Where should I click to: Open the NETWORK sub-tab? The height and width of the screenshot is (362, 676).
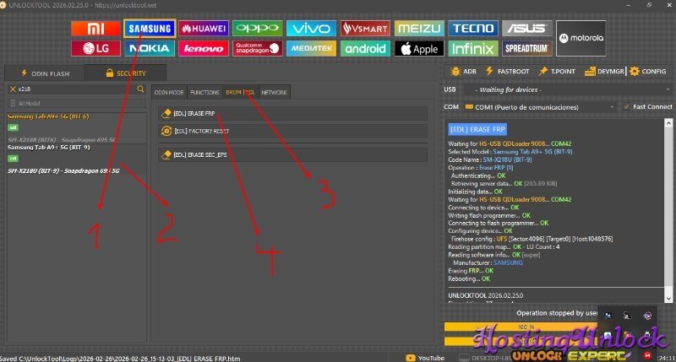274,92
